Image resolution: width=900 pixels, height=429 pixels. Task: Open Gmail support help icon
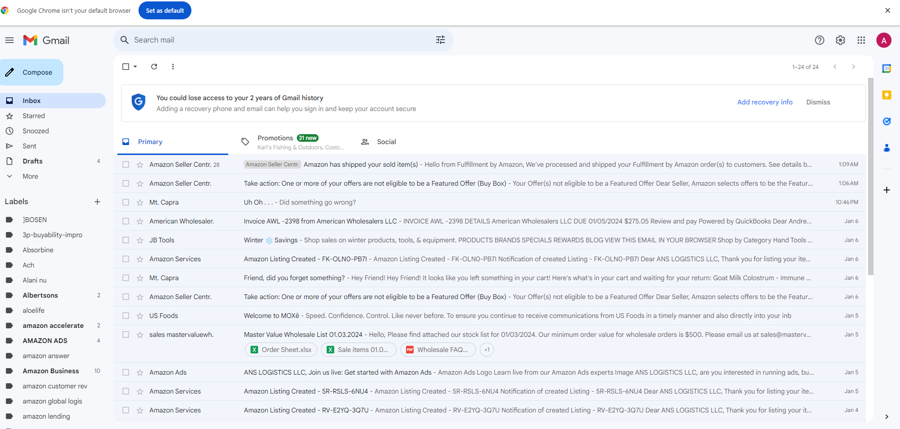click(x=820, y=40)
